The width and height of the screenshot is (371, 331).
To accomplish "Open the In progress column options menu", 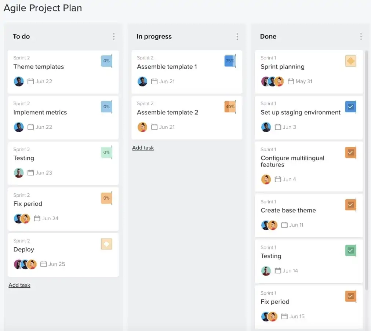I will click(x=237, y=36).
